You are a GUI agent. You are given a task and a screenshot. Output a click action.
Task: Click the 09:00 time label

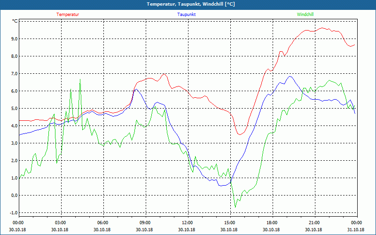(x=146, y=223)
